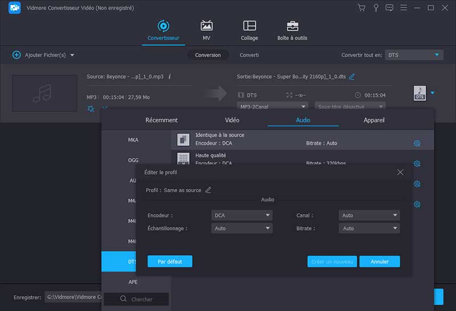The image size is (456, 311).
Task: Open Convertir tout en DTS dropdown
Action: click(414, 55)
